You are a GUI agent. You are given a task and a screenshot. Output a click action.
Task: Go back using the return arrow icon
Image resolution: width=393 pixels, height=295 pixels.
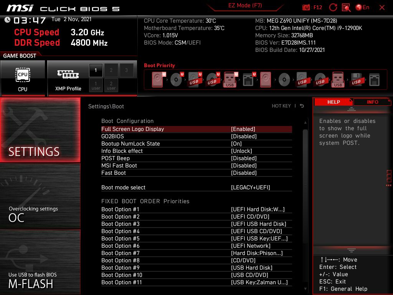coord(302,106)
